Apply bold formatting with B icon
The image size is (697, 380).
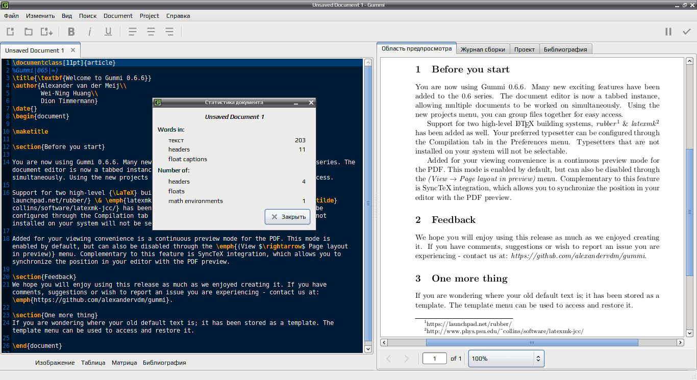pos(71,32)
